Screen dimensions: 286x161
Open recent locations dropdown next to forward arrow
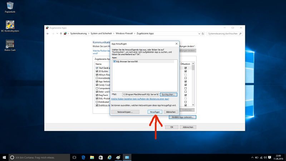pos(57,34)
